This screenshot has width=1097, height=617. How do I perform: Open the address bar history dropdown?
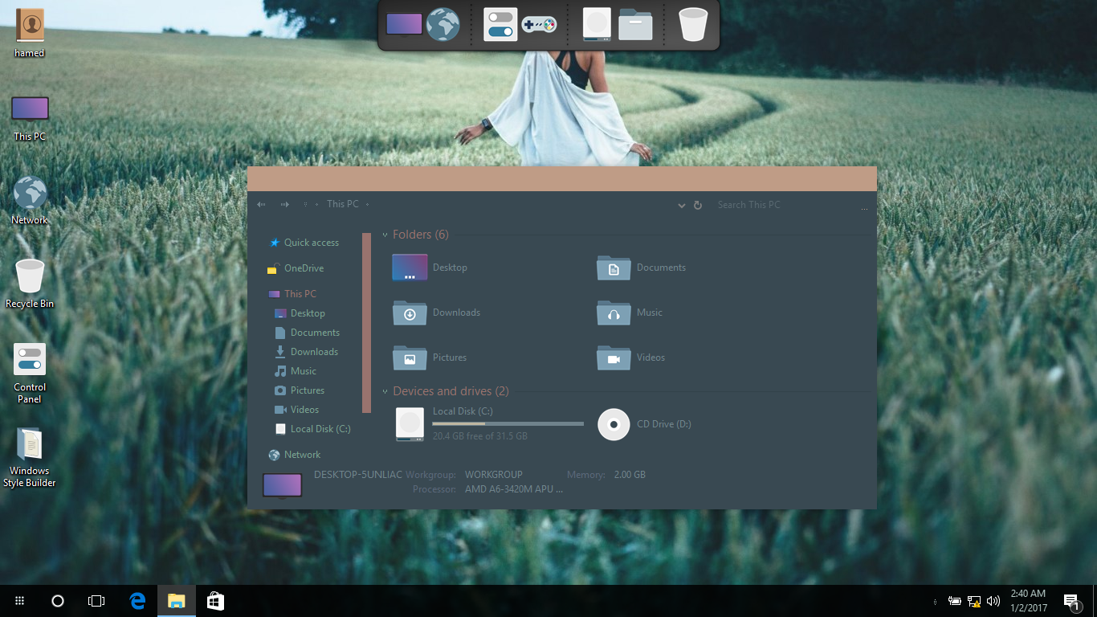click(681, 205)
